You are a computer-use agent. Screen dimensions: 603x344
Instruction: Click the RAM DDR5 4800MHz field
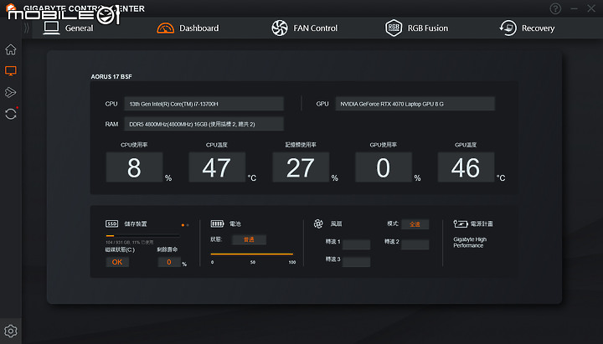(204, 124)
